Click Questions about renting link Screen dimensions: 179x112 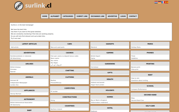(139, 80)
